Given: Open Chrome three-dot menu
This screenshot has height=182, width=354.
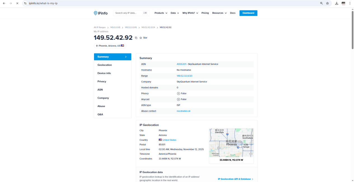Looking at the screenshot, I should pos(350,3).
